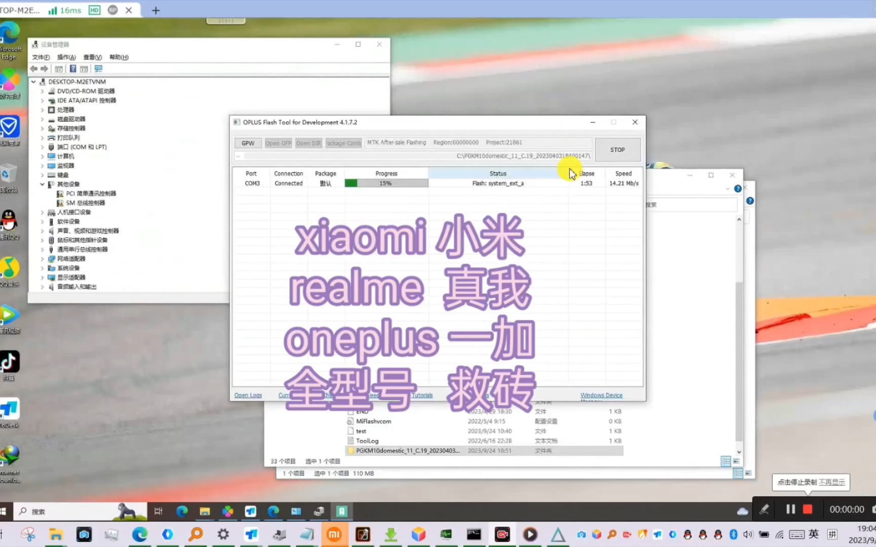Viewport: 876px width, 547px height.
Task: Click the command prompt icon in the taskbar
Action: click(474, 534)
